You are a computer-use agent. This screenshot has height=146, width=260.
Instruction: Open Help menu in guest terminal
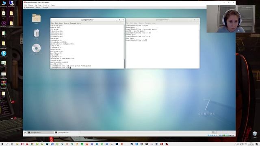click(79, 23)
